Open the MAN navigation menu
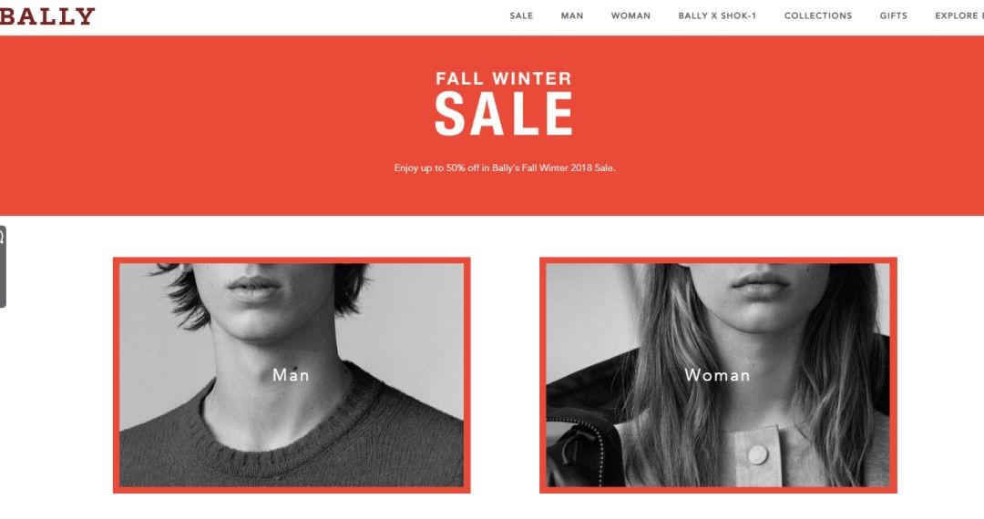 pyautogui.click(x=571, y=15)
